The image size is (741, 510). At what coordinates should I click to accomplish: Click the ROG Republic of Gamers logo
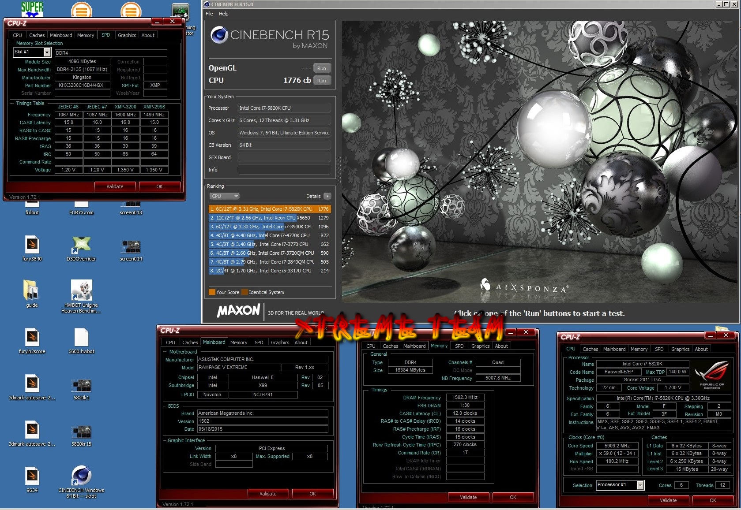coord(711,375)
